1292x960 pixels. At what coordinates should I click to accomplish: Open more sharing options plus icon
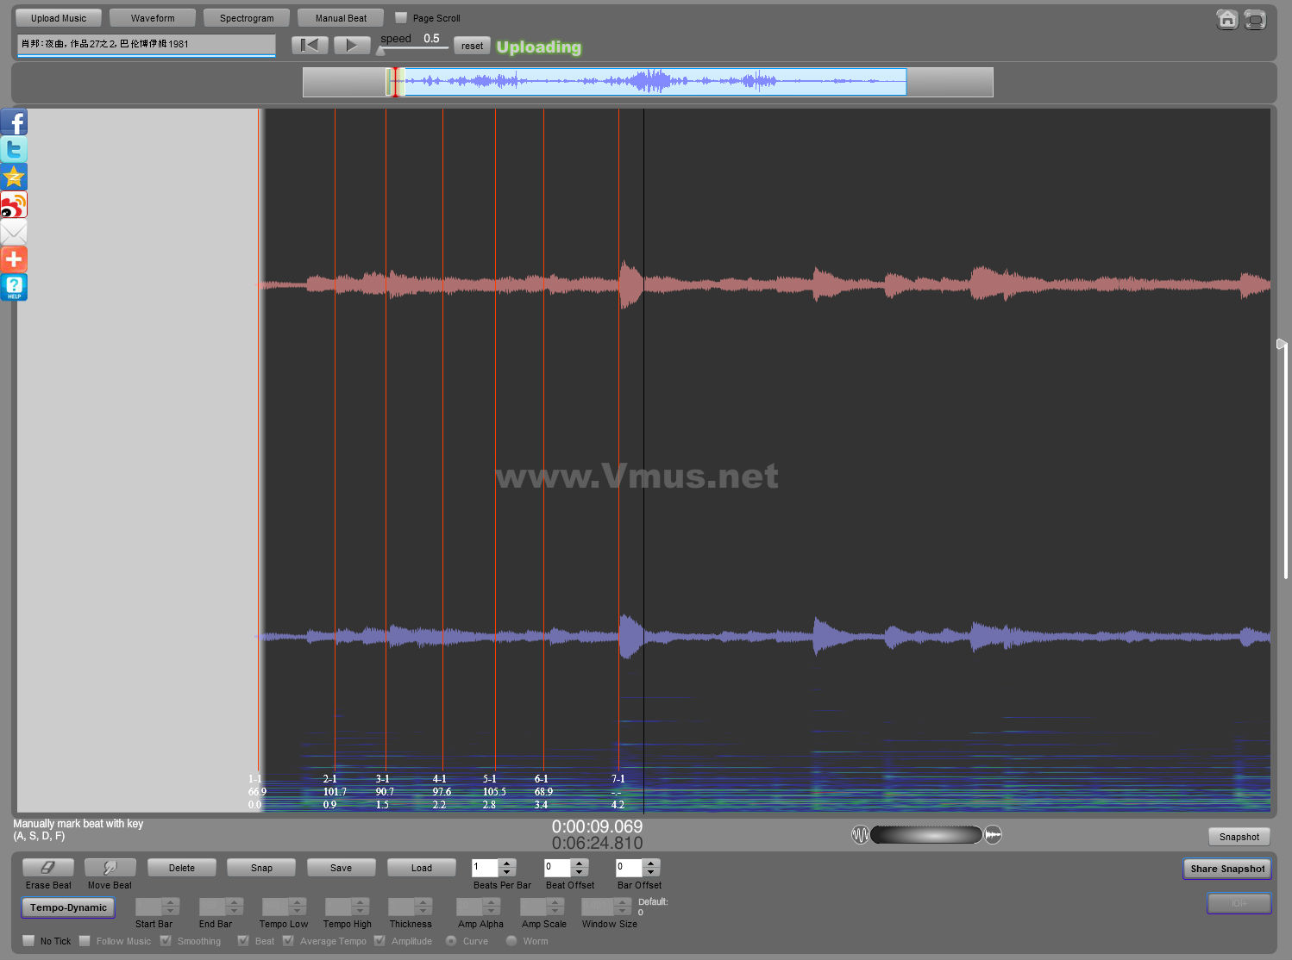(x=14, y=260)
